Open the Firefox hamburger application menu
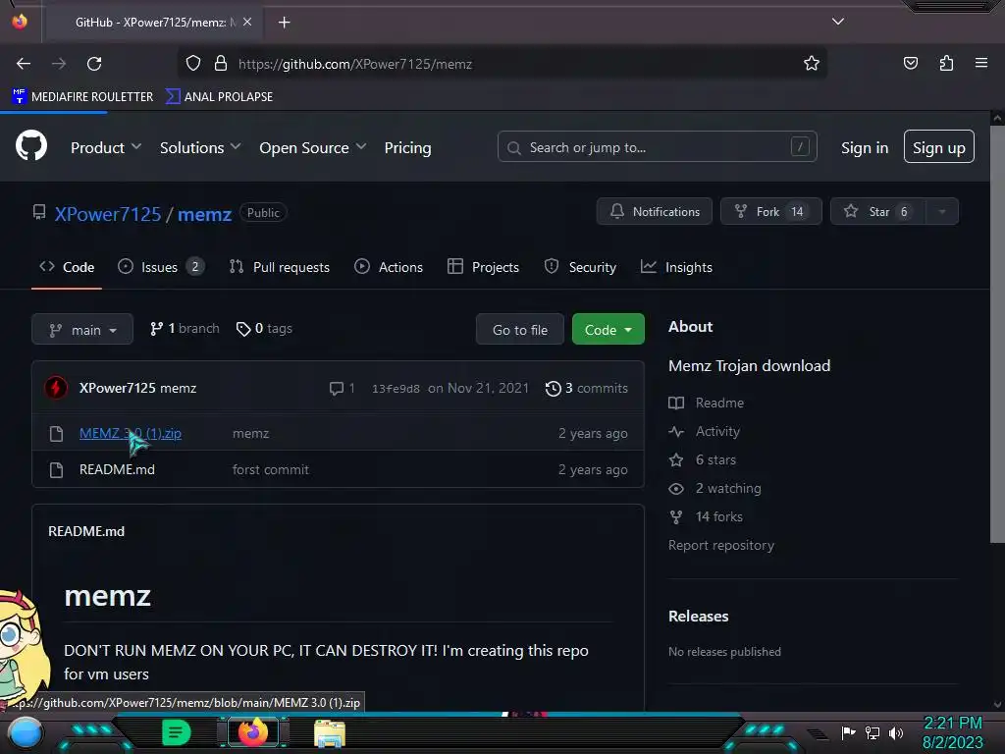Screen dimensions: 1005x754 [981, 63]
